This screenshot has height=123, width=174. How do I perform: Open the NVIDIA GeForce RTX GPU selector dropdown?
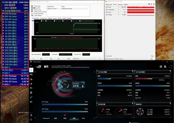[x=115, y=59]
